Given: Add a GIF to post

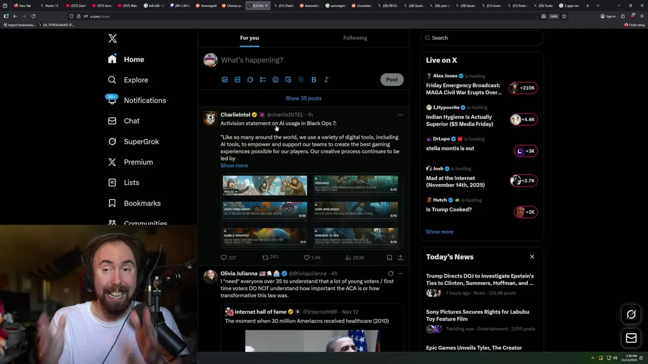Looking at the screenshot, I should tap(237, 79).
